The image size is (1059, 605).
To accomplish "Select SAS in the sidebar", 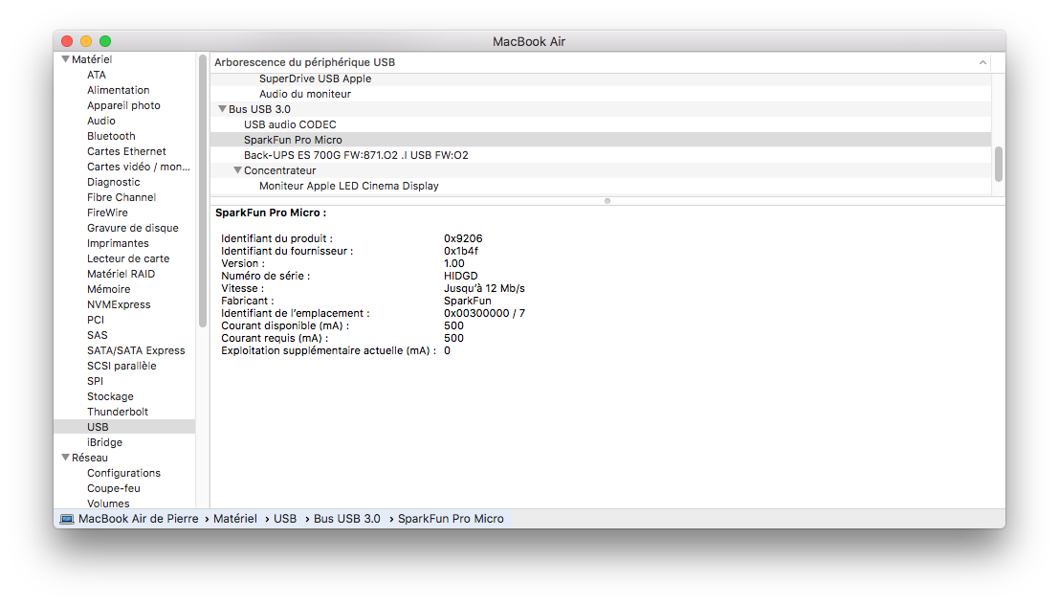I will (98, 335).
